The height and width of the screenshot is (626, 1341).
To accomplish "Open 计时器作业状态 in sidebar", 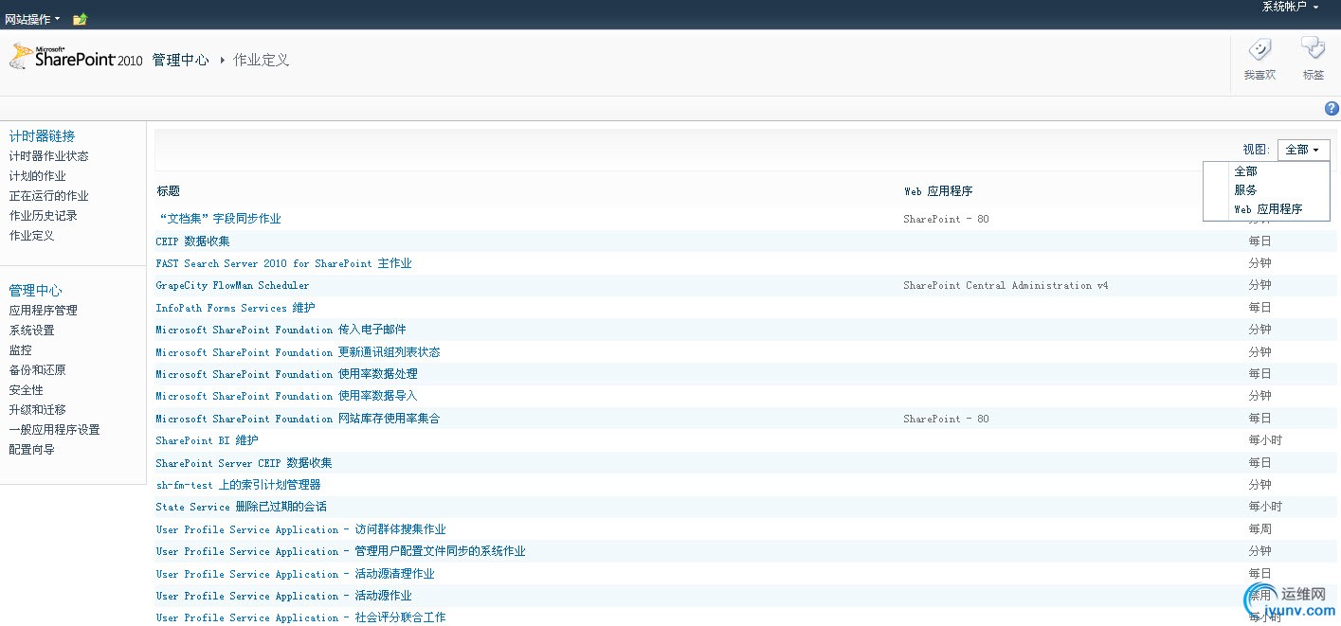I will pos(48,156).
